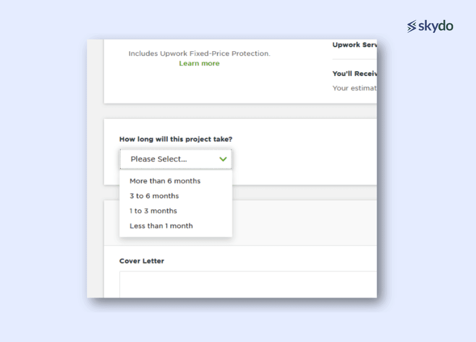Click the "Cover Letter" heading label
The image size is (476, 342).
click(x=142, y=261)
